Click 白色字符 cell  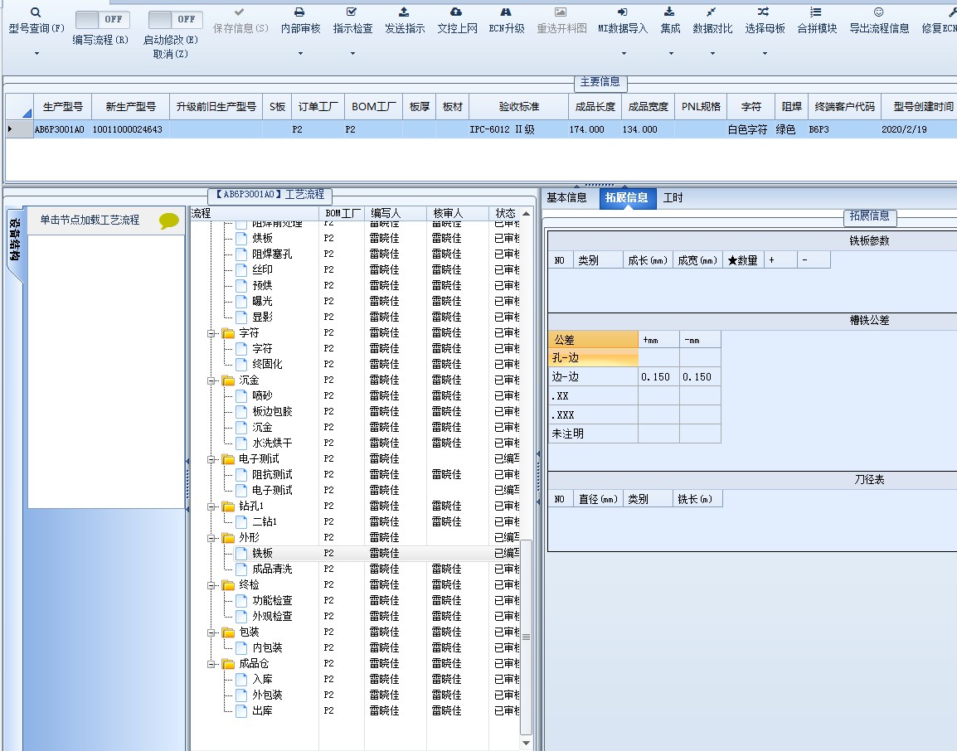751,129
